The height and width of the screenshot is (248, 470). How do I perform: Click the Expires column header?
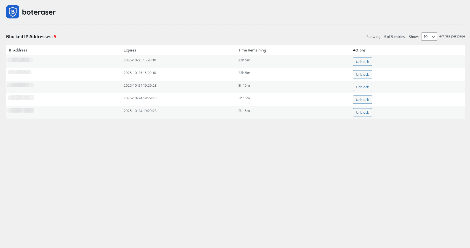130,50
